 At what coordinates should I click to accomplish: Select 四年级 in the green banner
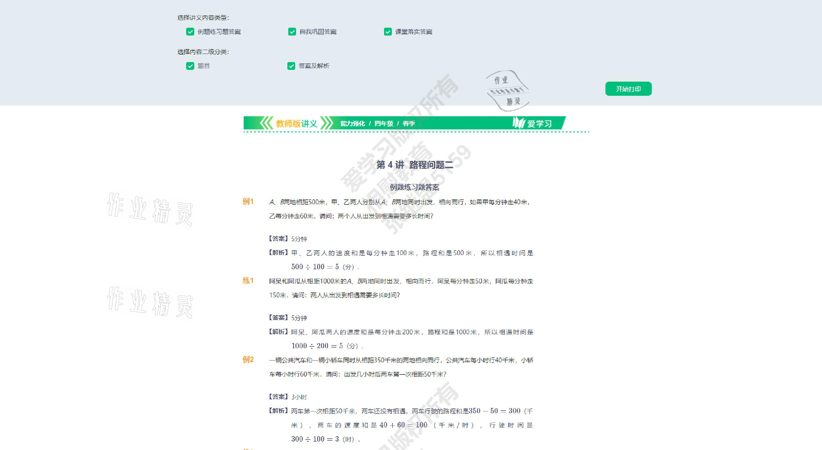pyautogui.click(x=383, y=123)
